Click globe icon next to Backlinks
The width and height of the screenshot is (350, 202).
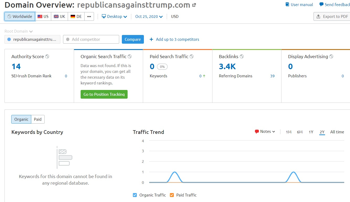coord(242,57)
